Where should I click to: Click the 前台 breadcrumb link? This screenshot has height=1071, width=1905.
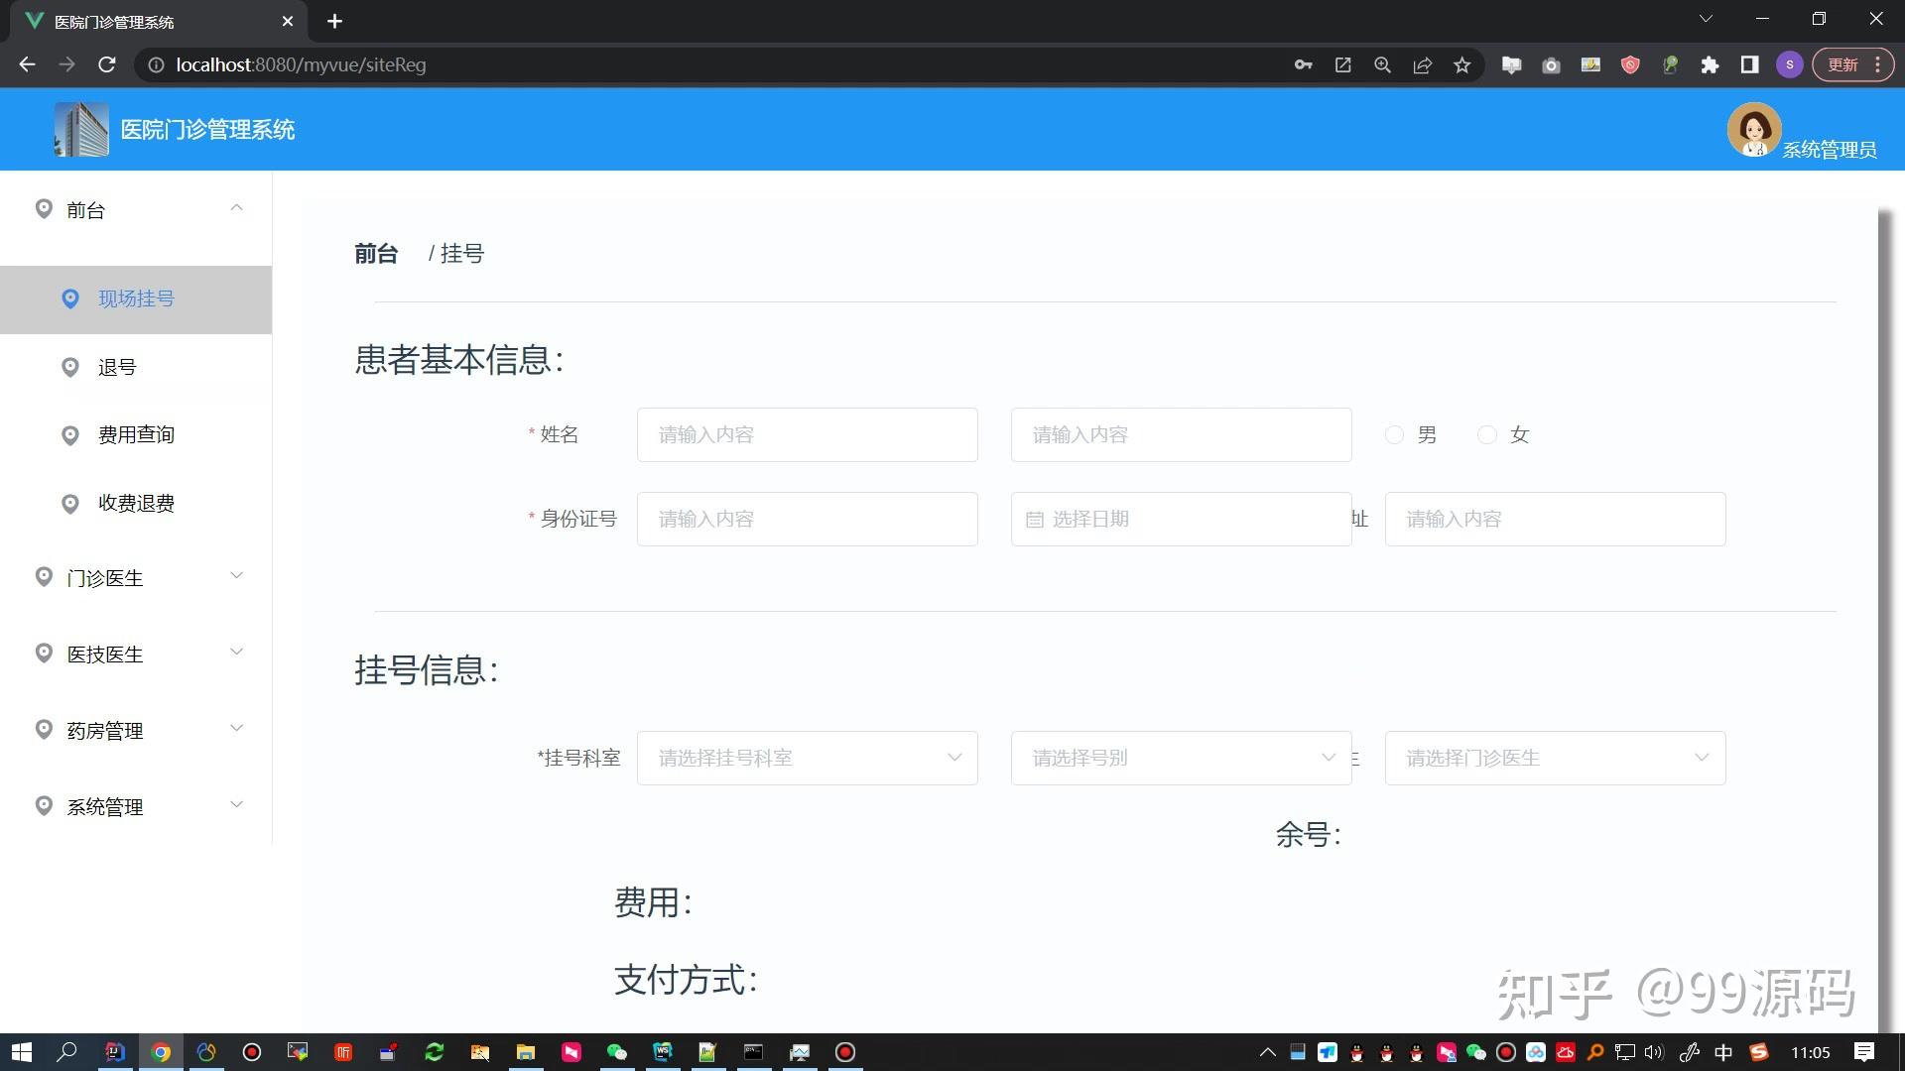pos(376,254)
